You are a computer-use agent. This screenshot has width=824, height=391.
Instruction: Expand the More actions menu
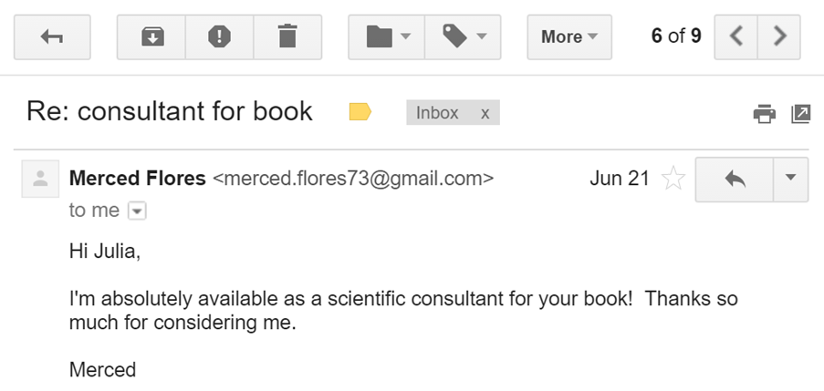pyautogui.click(x=568, y=36)
